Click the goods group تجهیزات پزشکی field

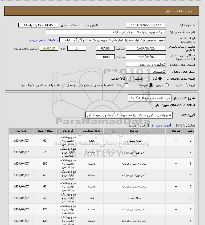coord(129,115)
